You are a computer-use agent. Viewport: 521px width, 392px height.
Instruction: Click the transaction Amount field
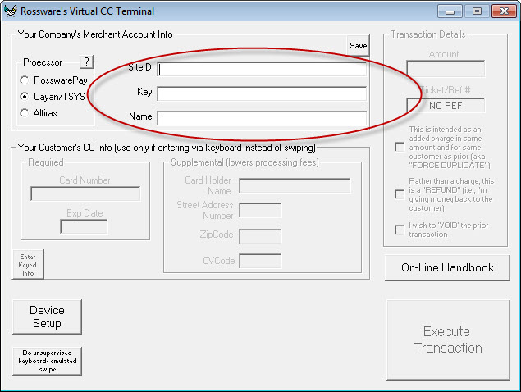446,70
